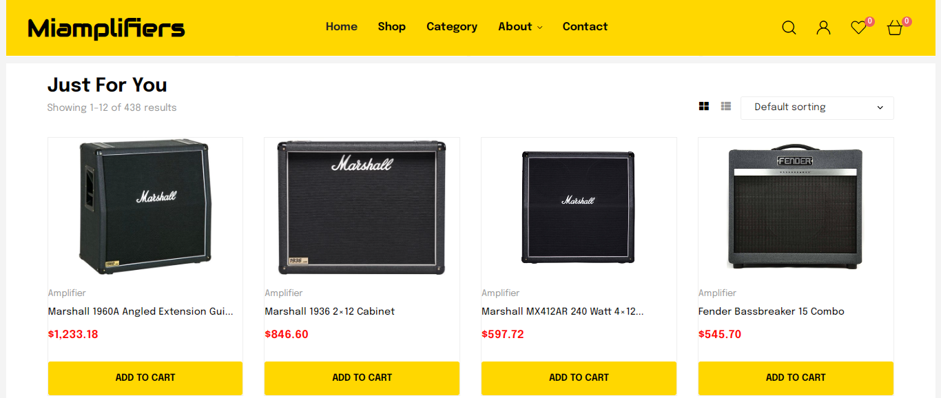View the wishlist heart icon

pyautogui.click(x=858, y=28)
